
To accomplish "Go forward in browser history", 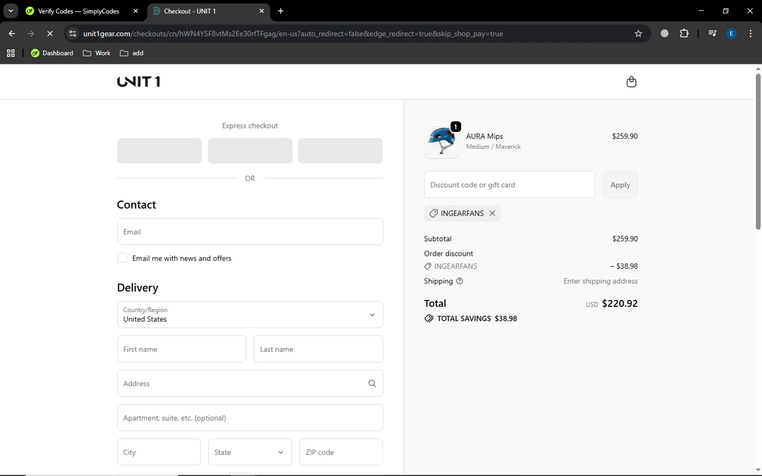I will coord(31,33).
